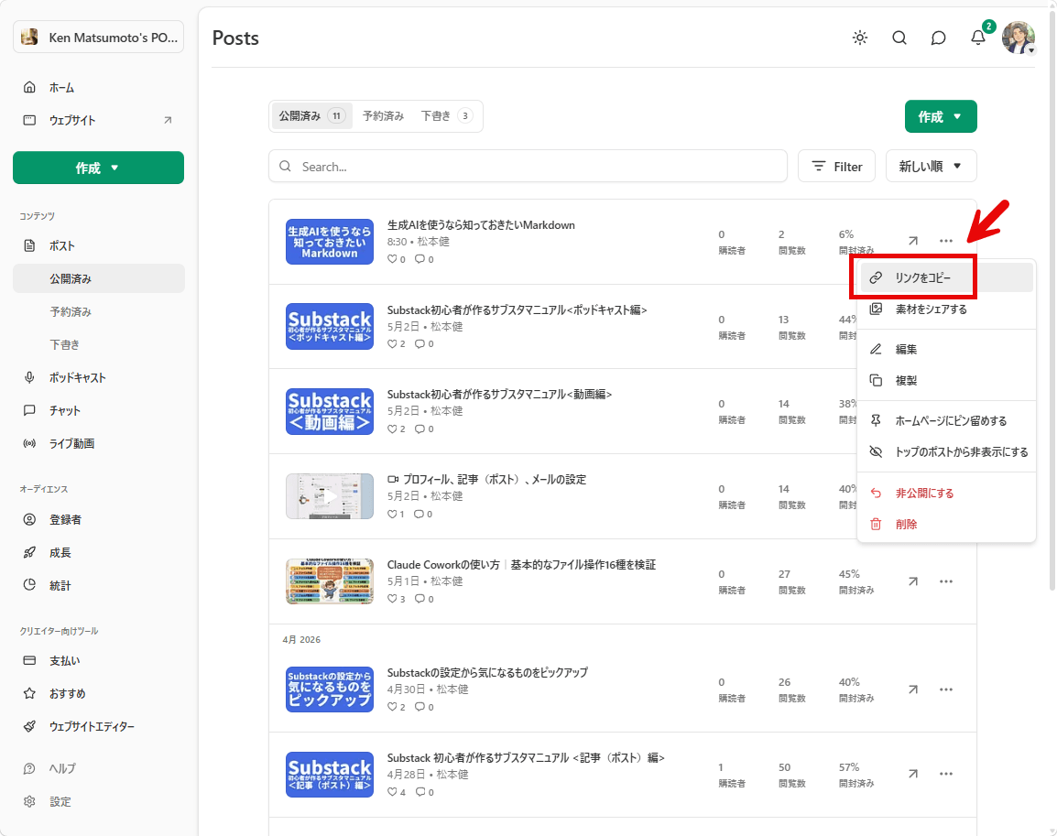Open the three-dot menu for the 4月30日 post

click(946, 689)
